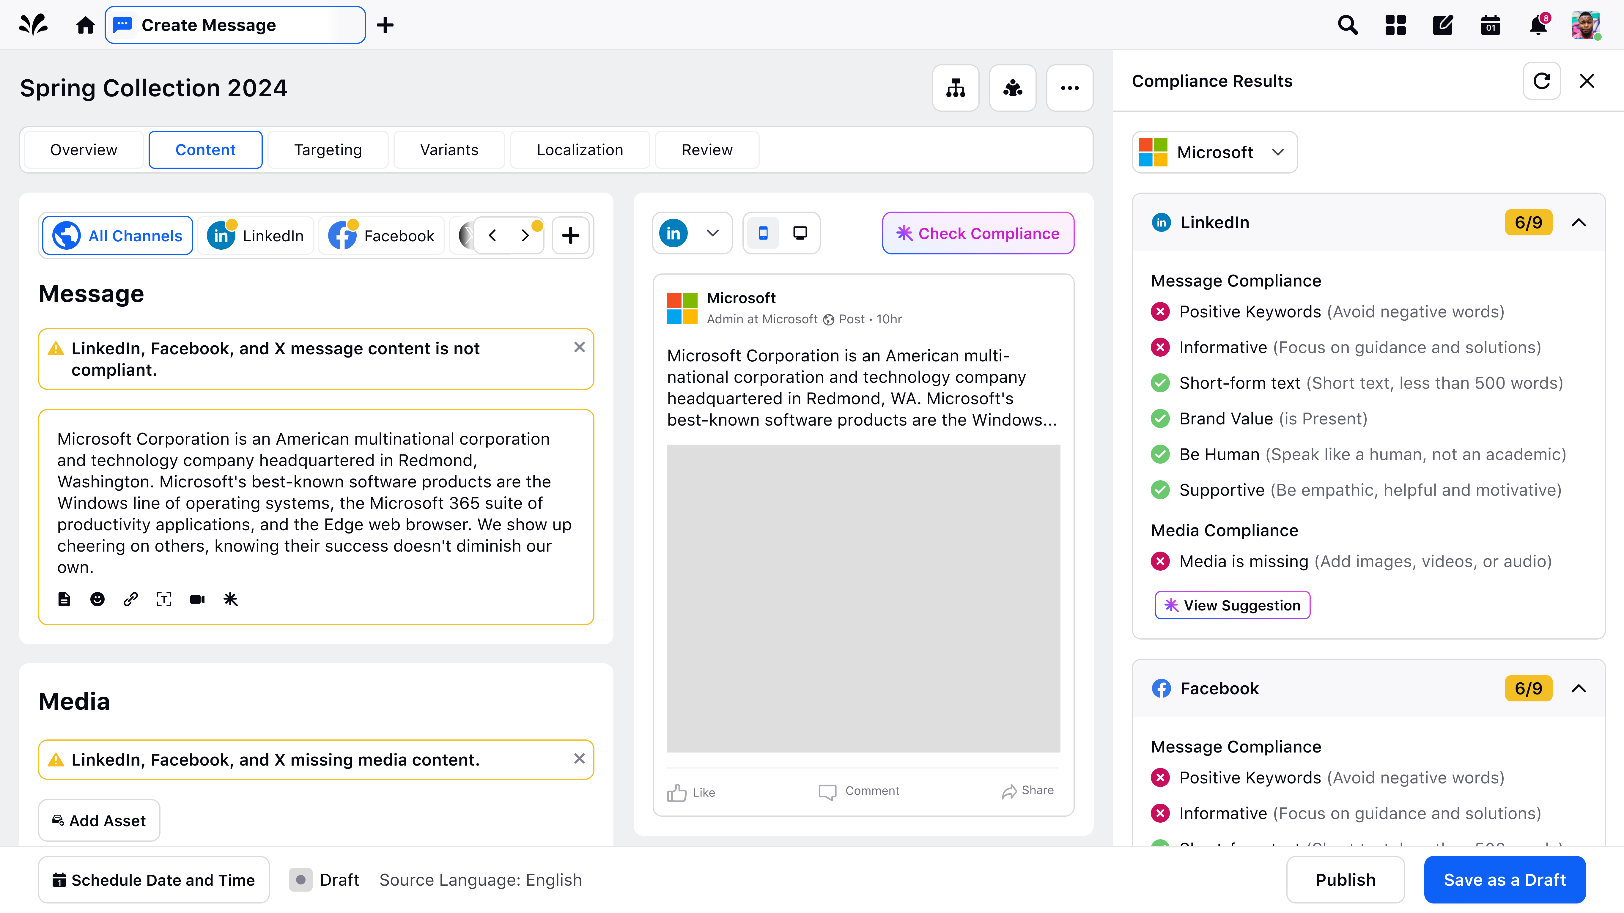Click the video camera icon in message toolbar
Screen dimensions: 1624x913
(197, 599)
